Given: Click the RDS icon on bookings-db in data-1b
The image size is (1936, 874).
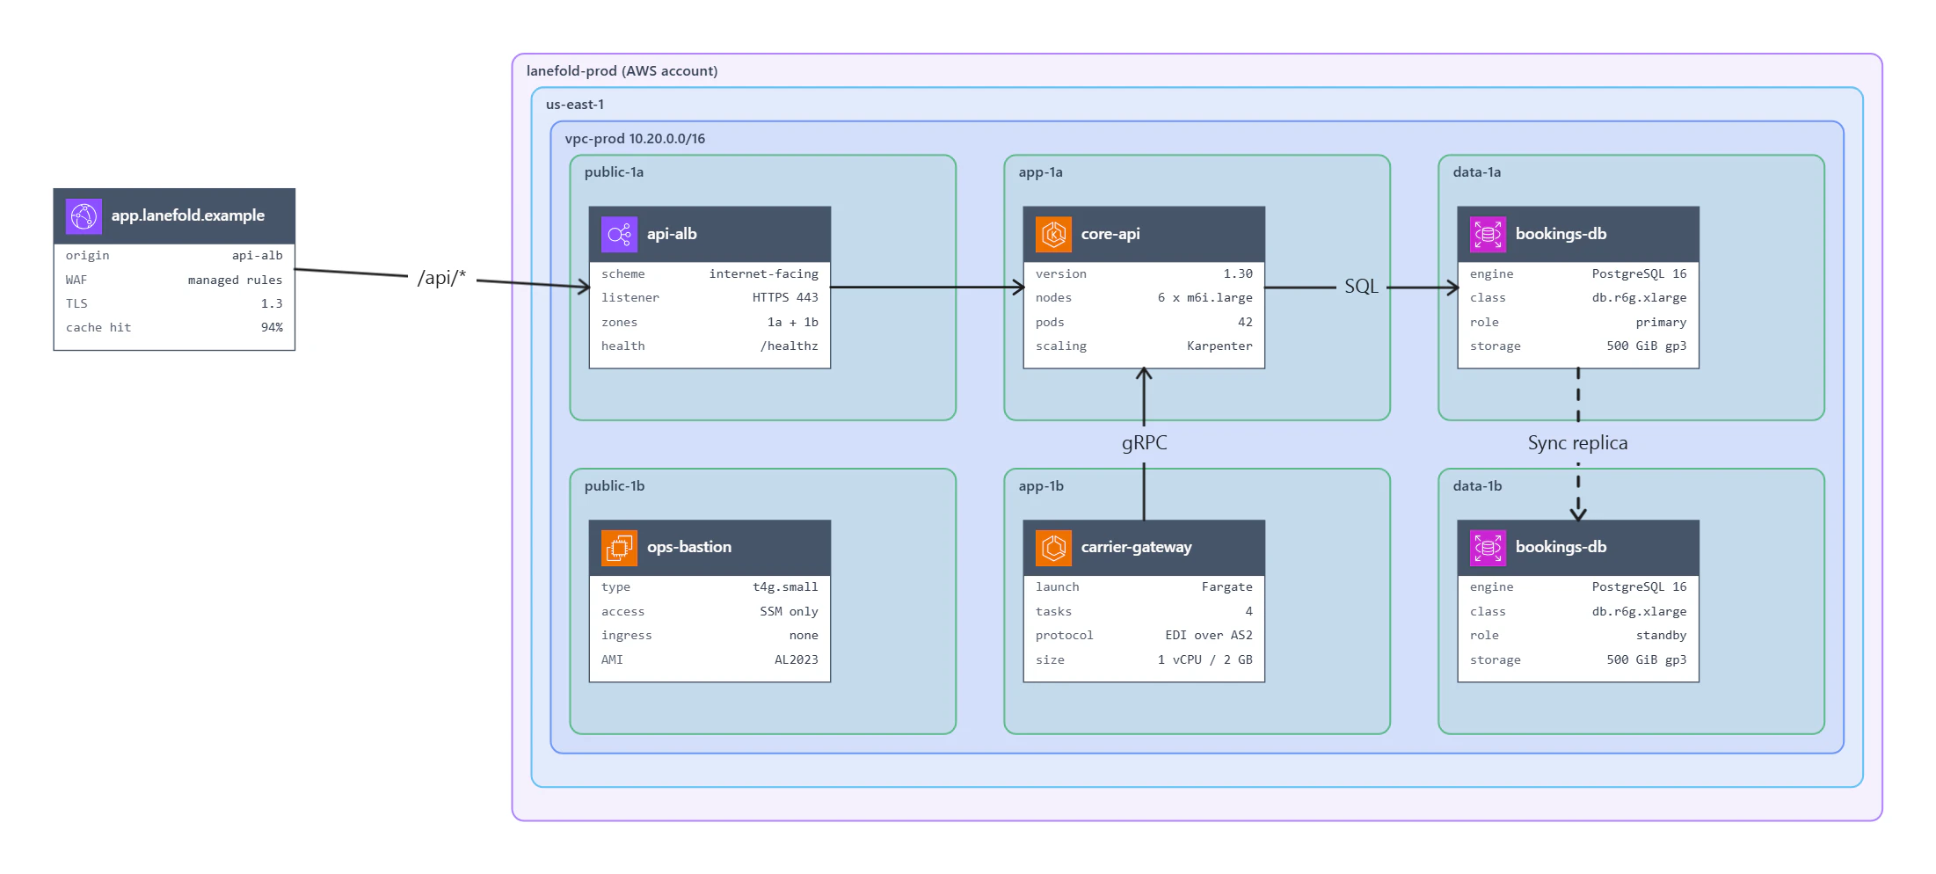Looking at the screenshot, I should point(1488,548).
